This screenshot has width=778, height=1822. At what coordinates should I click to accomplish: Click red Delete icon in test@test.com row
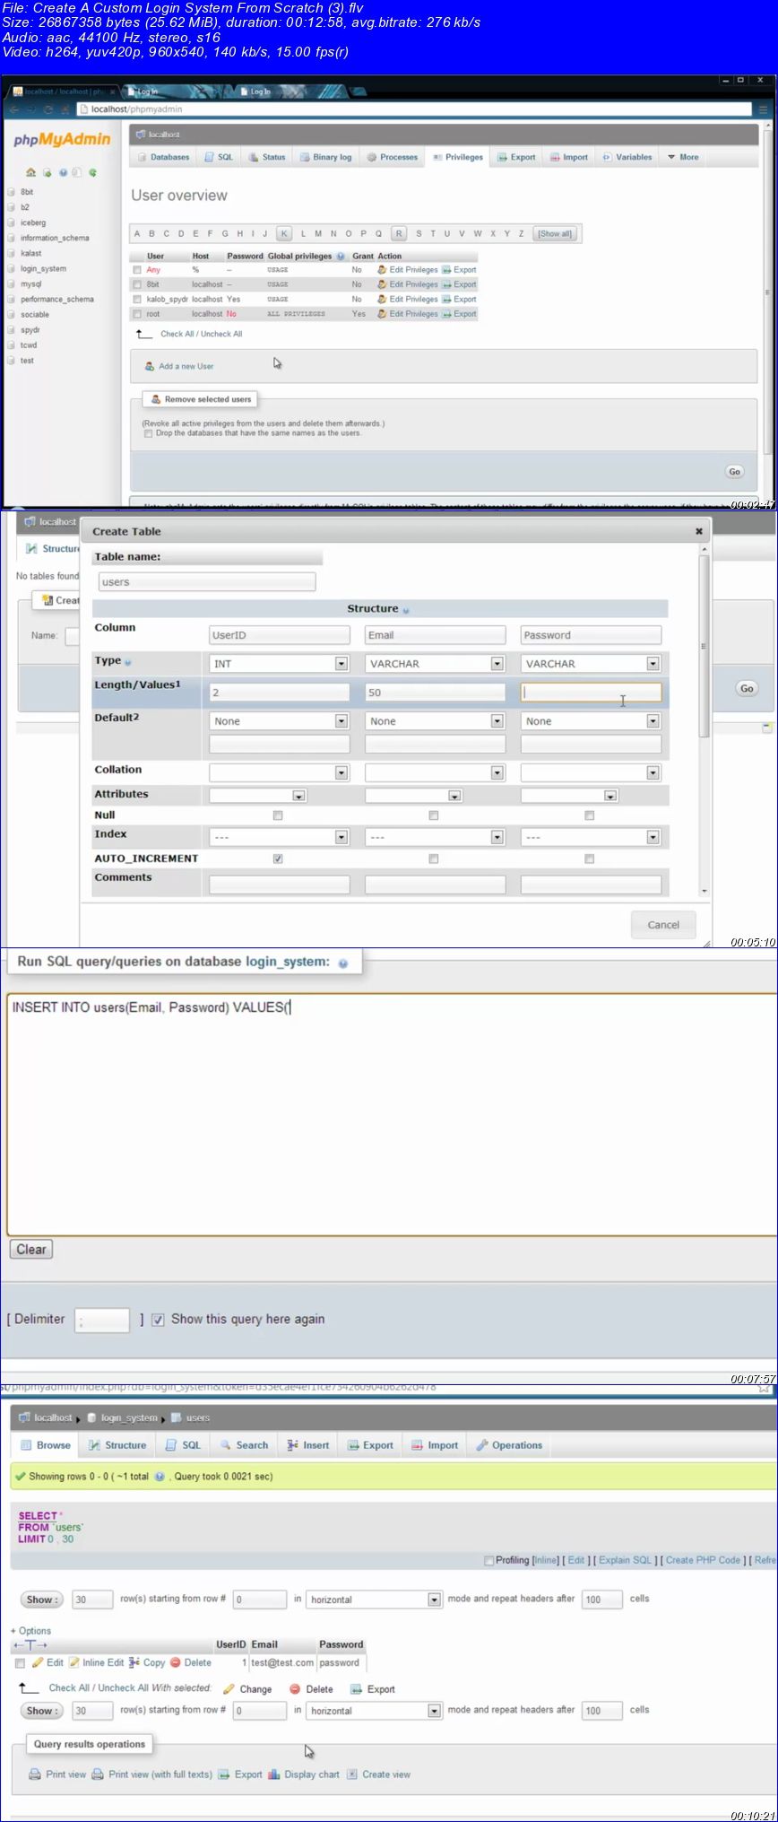click(176, 1662)
